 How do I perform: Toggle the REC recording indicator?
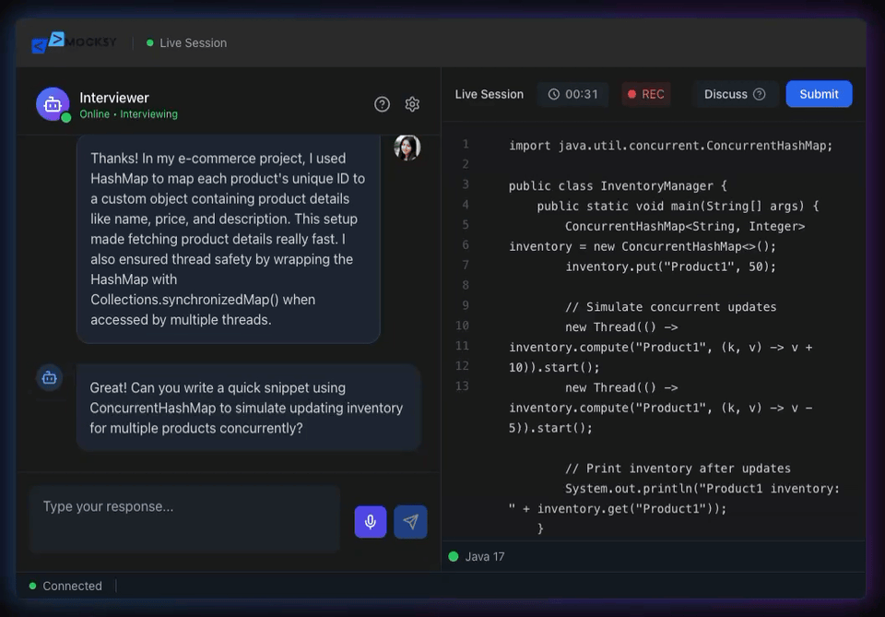(x=645, y=94)
